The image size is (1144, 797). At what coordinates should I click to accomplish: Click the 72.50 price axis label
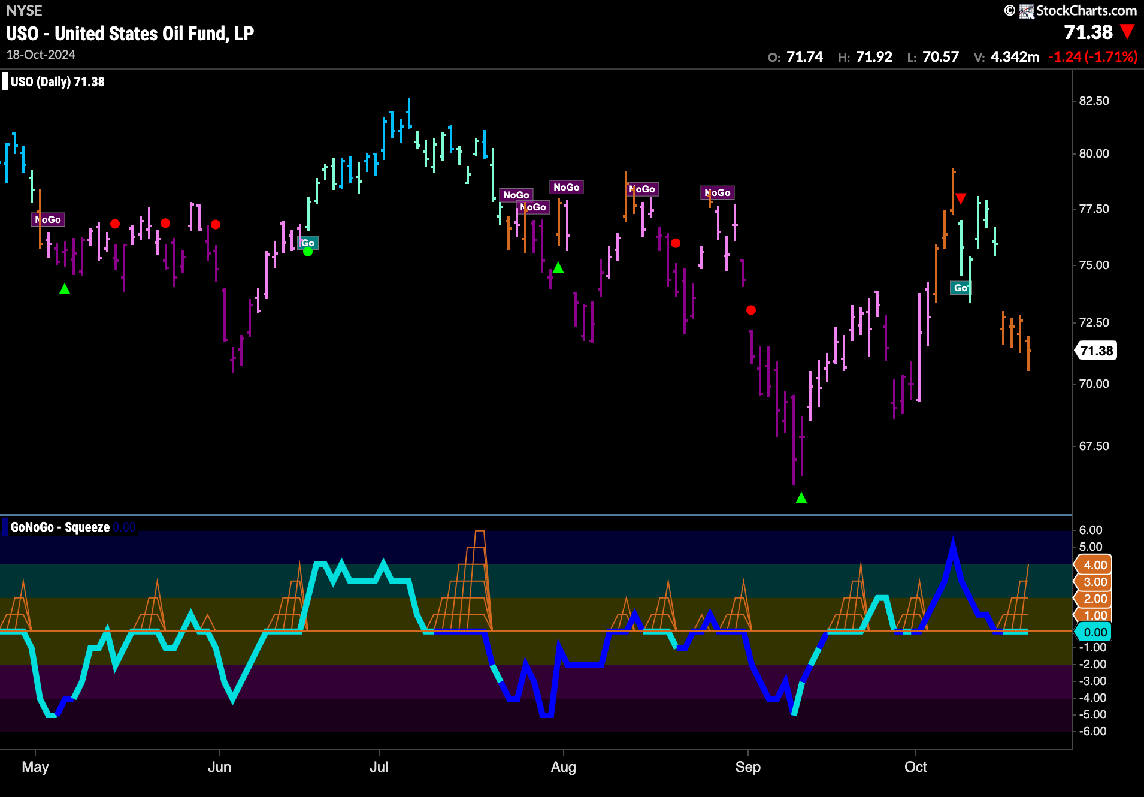pyautogui.click(x=1094, y=322)
